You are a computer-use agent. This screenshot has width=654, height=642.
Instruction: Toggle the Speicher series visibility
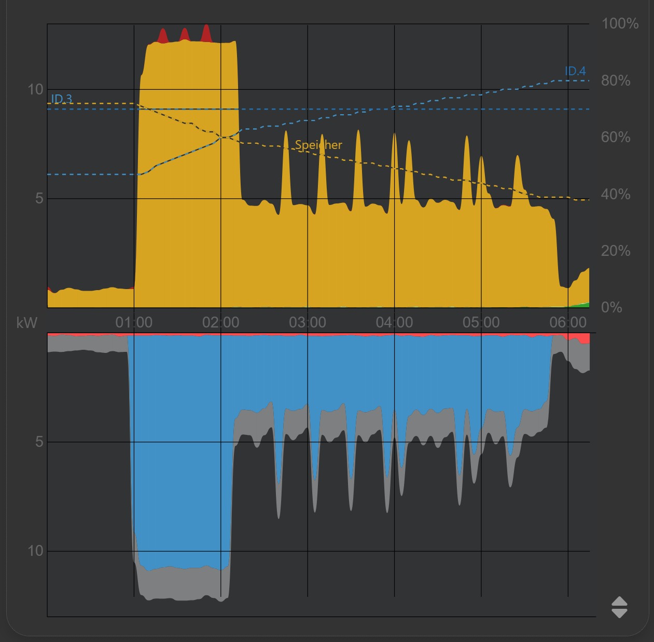coord(318,145)
